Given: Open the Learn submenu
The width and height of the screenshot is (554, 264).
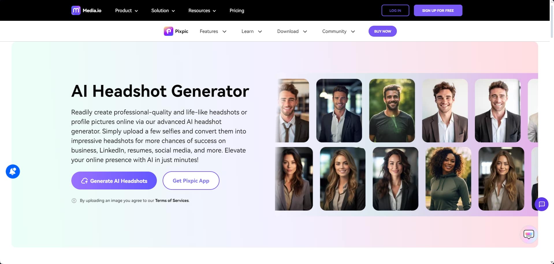Looking at the screenshot, I should (x=252, y=31).
